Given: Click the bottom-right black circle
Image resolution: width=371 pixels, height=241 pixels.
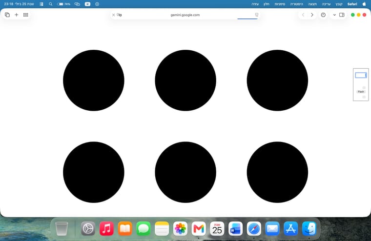Looking at the screenshot, I should point(277,172).
